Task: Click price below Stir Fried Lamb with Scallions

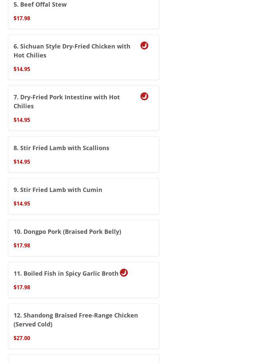Action: tap(22, 162)
